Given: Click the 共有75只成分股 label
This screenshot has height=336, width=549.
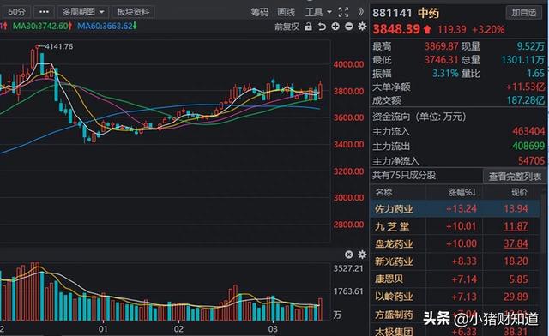Looking at the screenshot, I should 404,175.
